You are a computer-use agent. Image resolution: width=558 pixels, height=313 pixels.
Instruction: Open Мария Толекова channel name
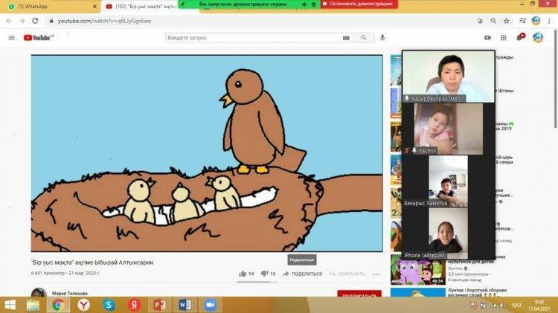[x=70, y=294]
